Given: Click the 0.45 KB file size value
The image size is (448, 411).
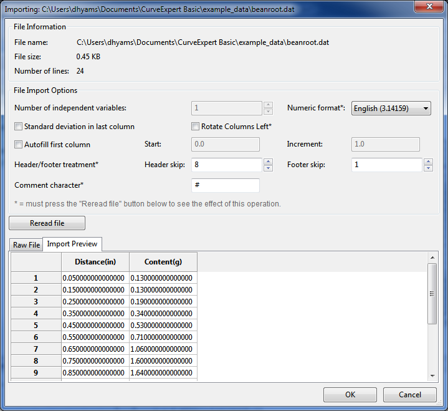Looking at the screenshot, I should tap(88, 57).
